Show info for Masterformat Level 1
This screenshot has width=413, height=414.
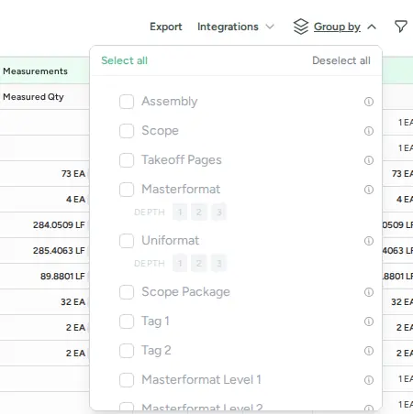point(369,380)
